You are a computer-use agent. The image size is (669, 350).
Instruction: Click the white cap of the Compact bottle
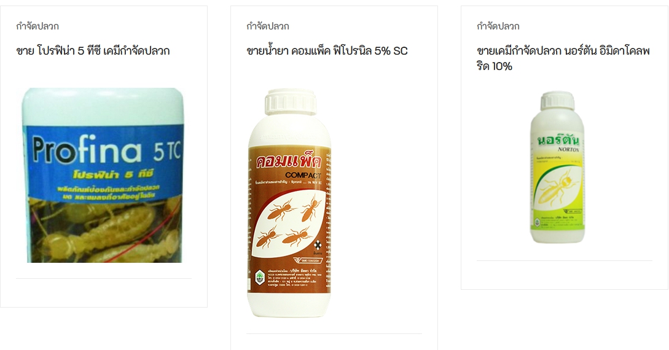[x=291, y=101]
